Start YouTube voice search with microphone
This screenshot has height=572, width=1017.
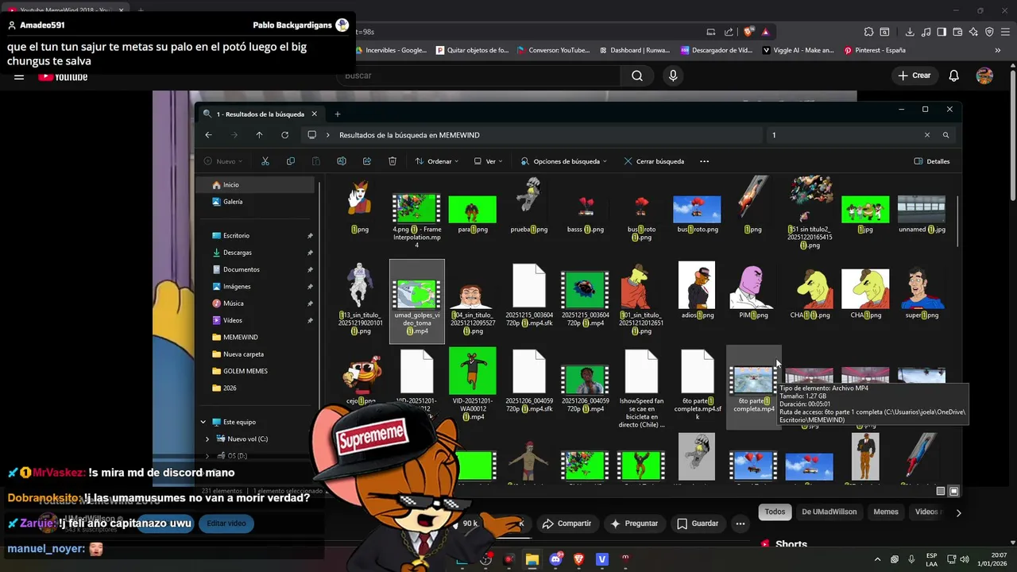673,75
